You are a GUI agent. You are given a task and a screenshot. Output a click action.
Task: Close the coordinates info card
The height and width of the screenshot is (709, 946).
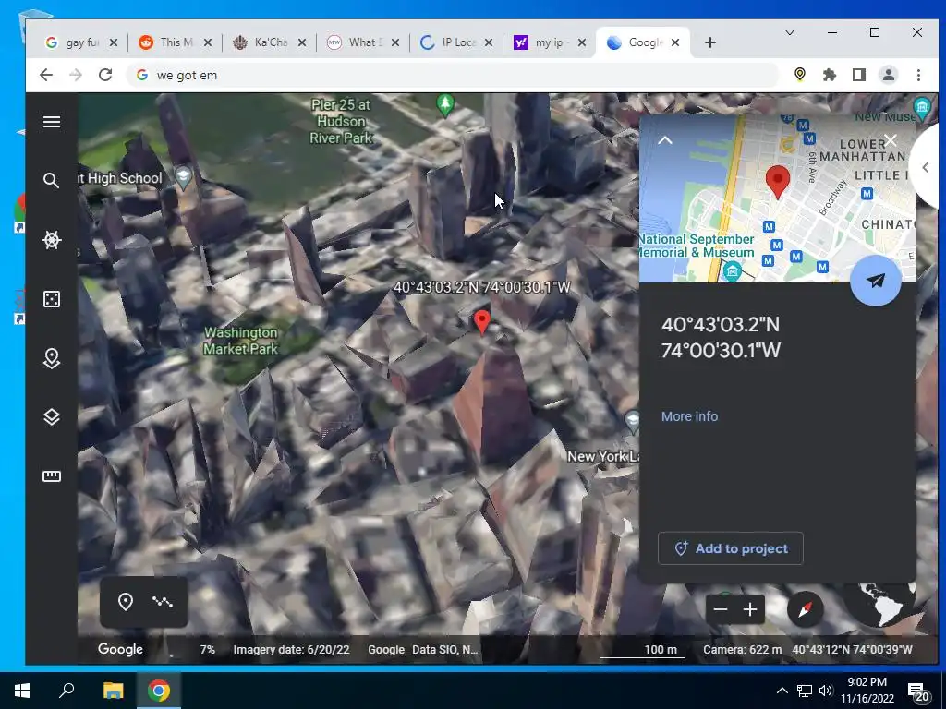click(x=891, y=140)
